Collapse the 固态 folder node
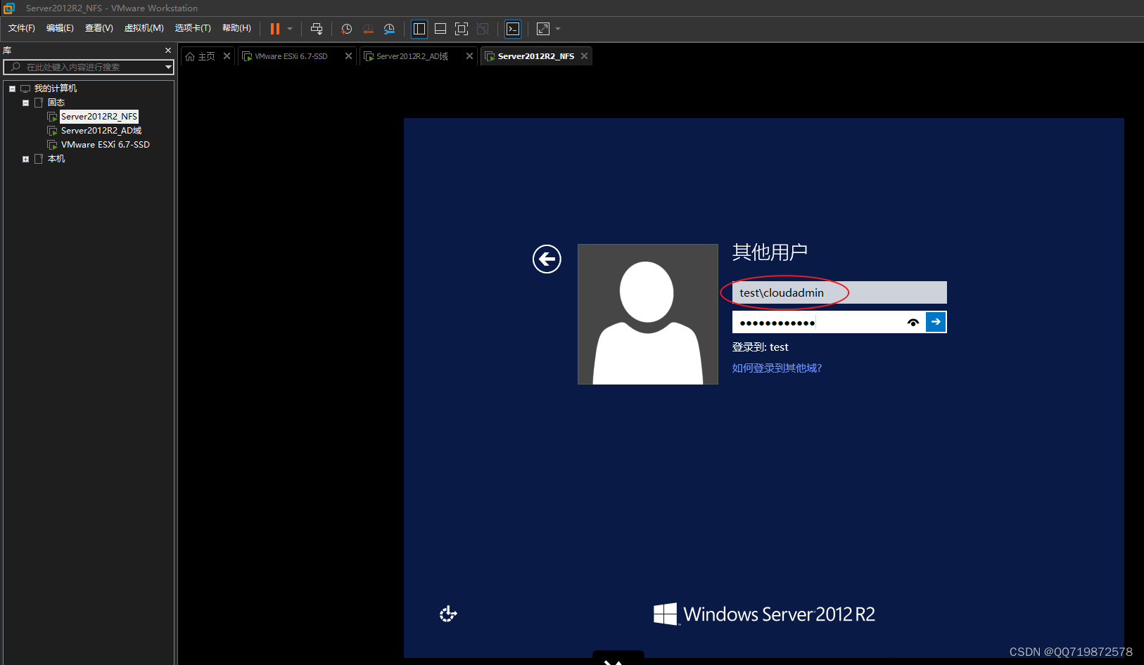Viewport: 1144px width, 665px height. tap(25, 103)
